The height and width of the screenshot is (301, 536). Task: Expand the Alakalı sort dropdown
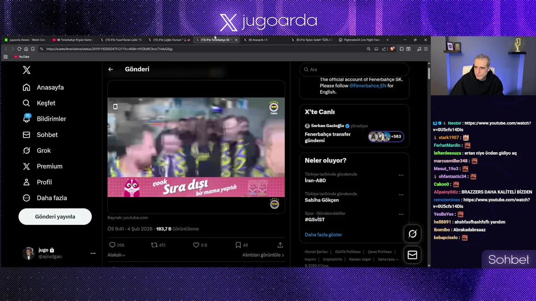[x=116, y=255]
